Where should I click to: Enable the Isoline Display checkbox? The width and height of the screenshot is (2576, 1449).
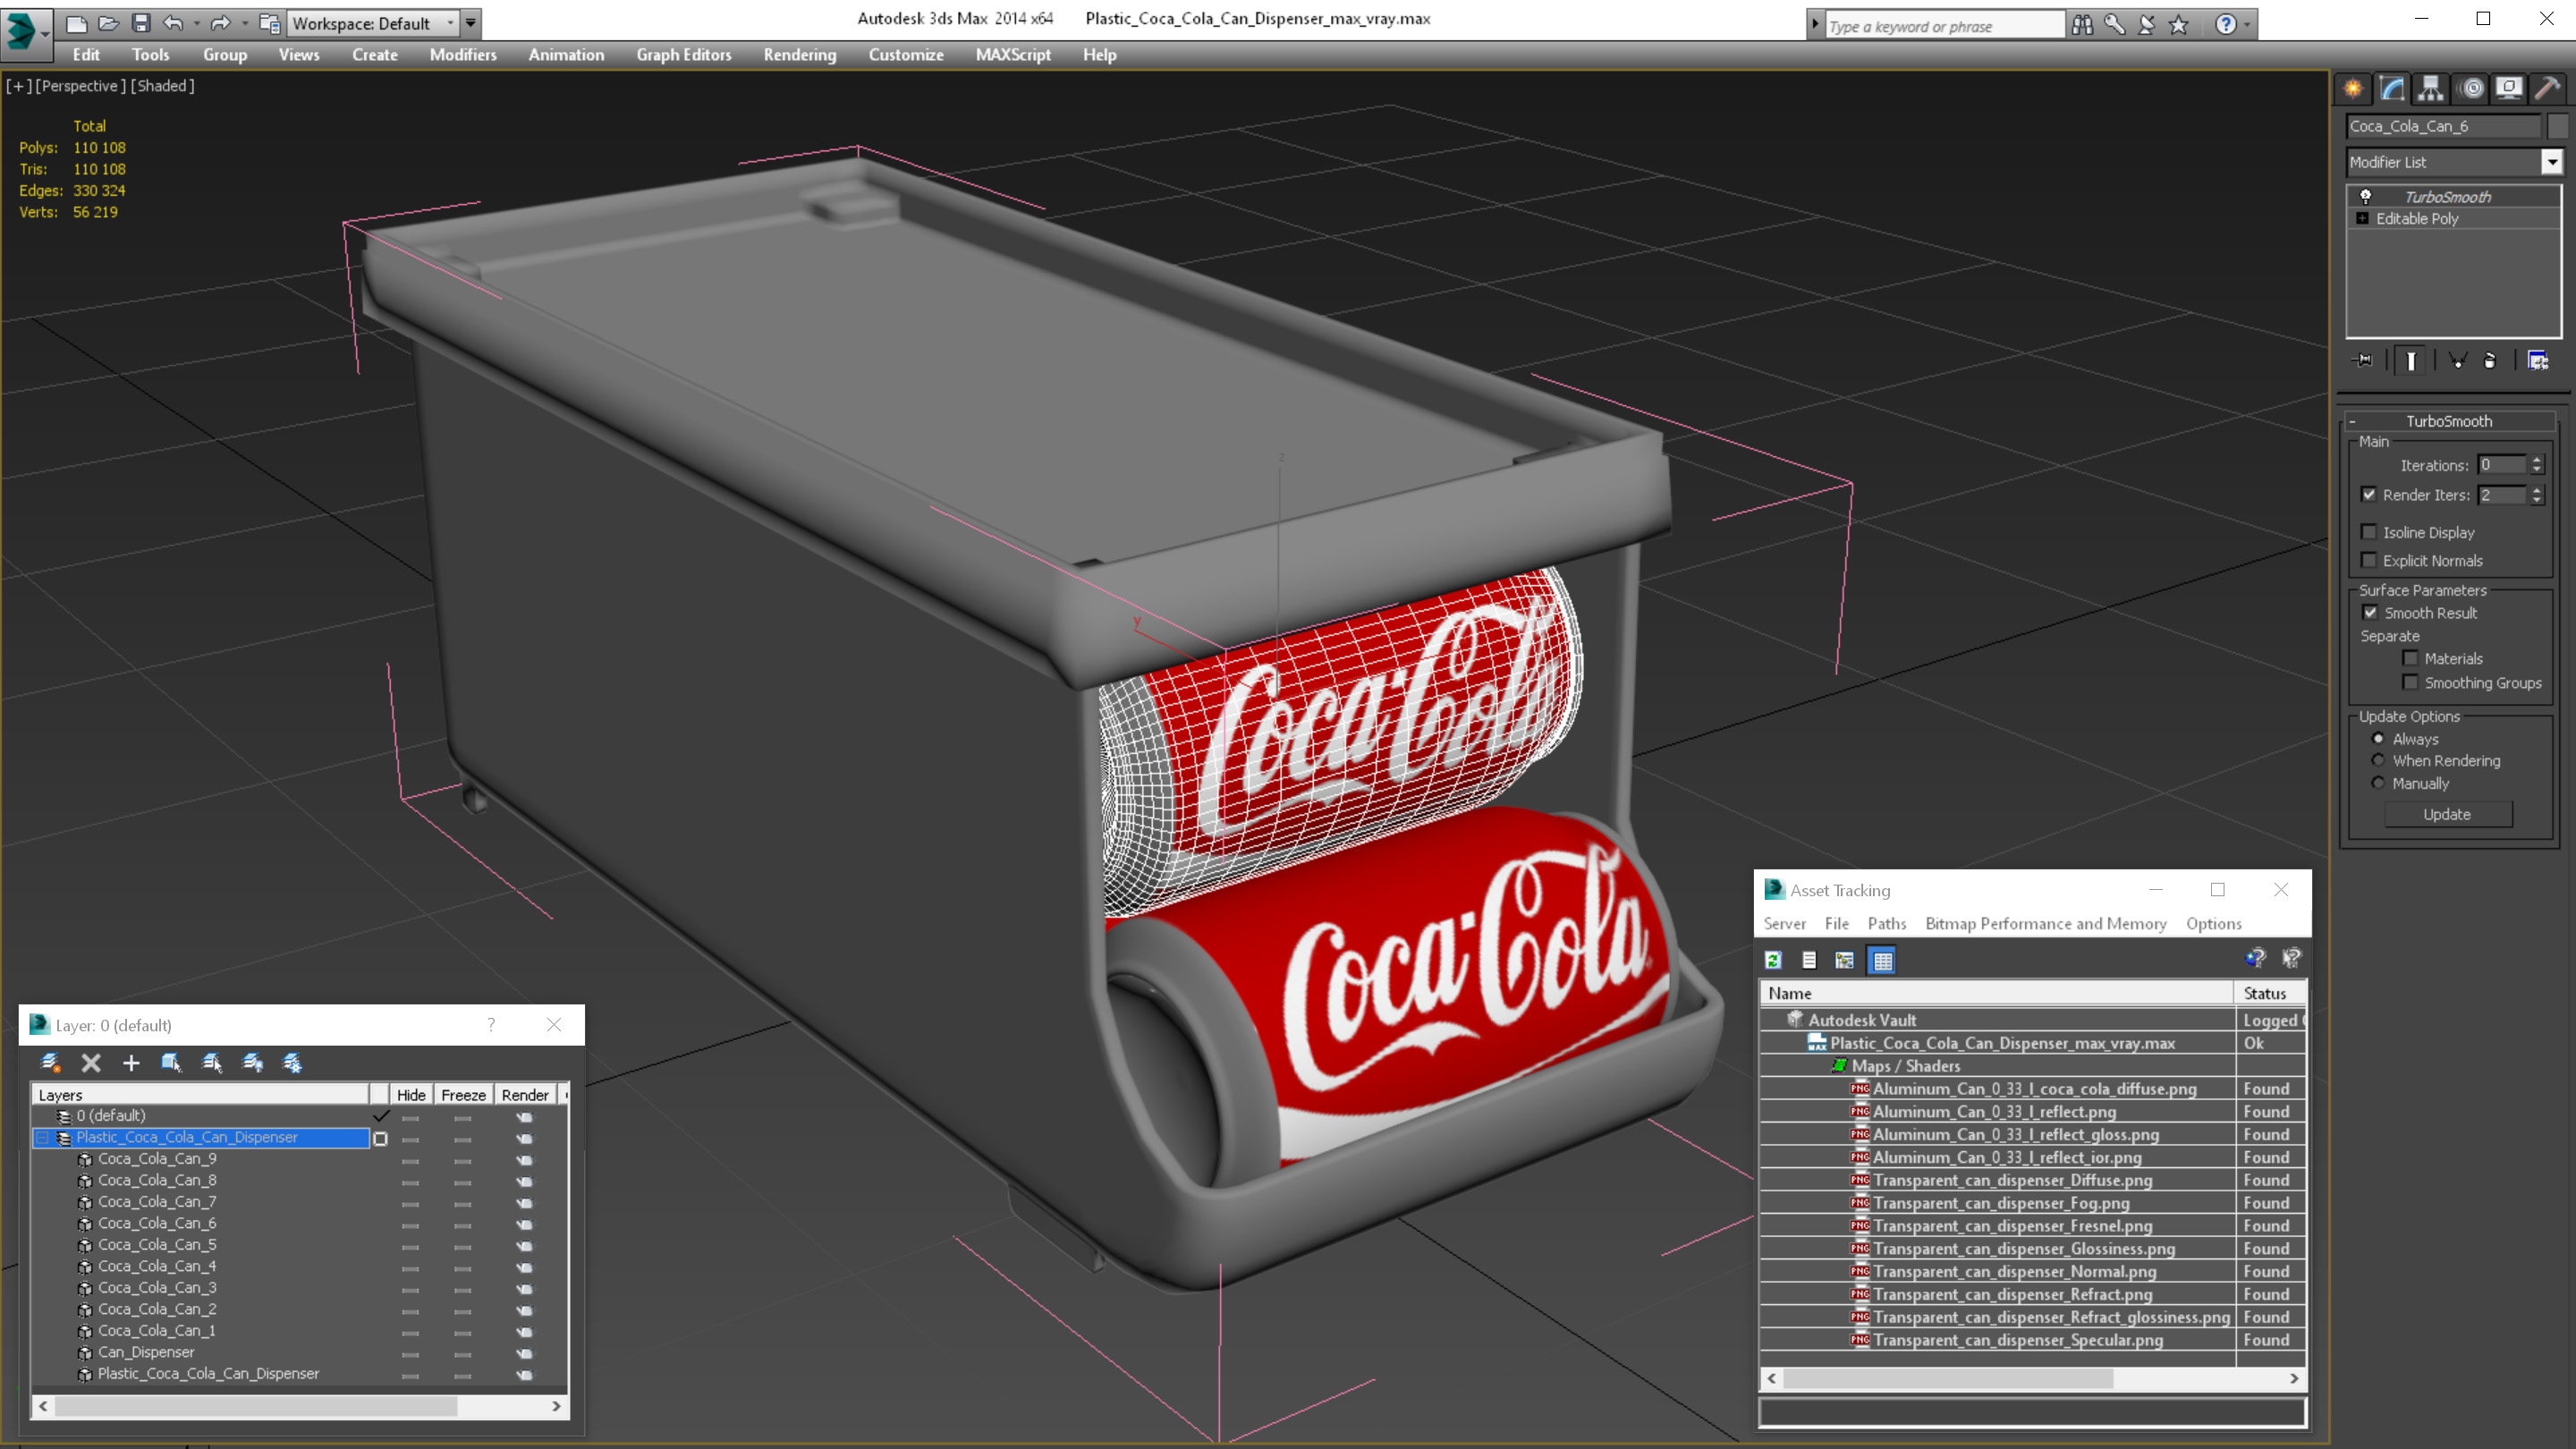click(x=2369, y=532)
